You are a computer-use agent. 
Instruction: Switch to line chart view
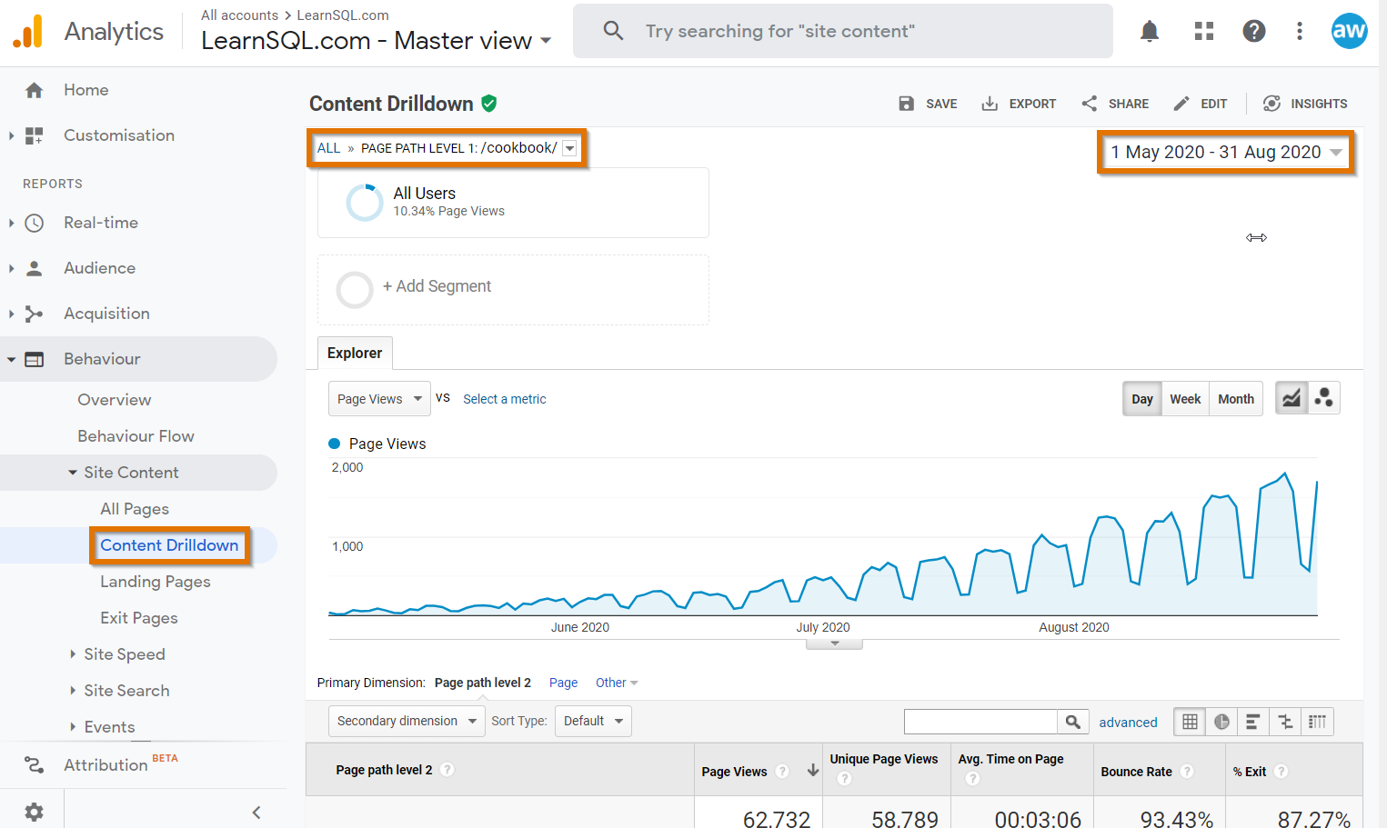(x=1292, y=398)
